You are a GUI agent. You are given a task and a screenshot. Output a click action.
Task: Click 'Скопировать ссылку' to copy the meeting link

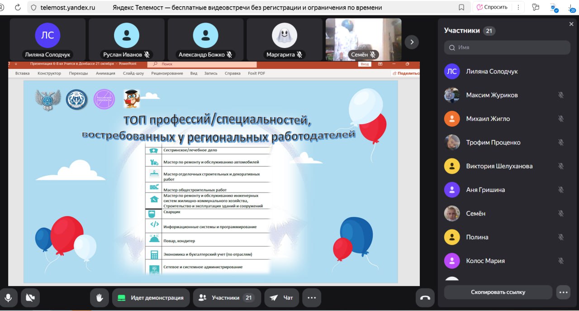[498, 292]
